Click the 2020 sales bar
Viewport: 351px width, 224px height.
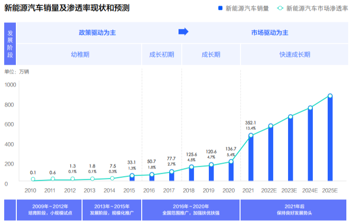[231, 171]
